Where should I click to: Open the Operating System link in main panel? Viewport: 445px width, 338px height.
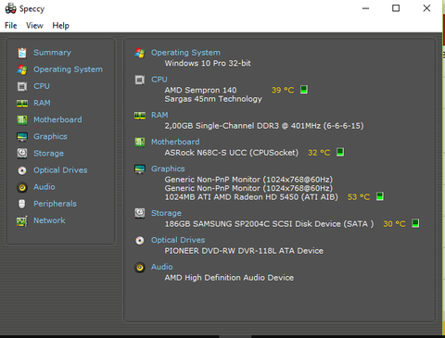(185, 53)
